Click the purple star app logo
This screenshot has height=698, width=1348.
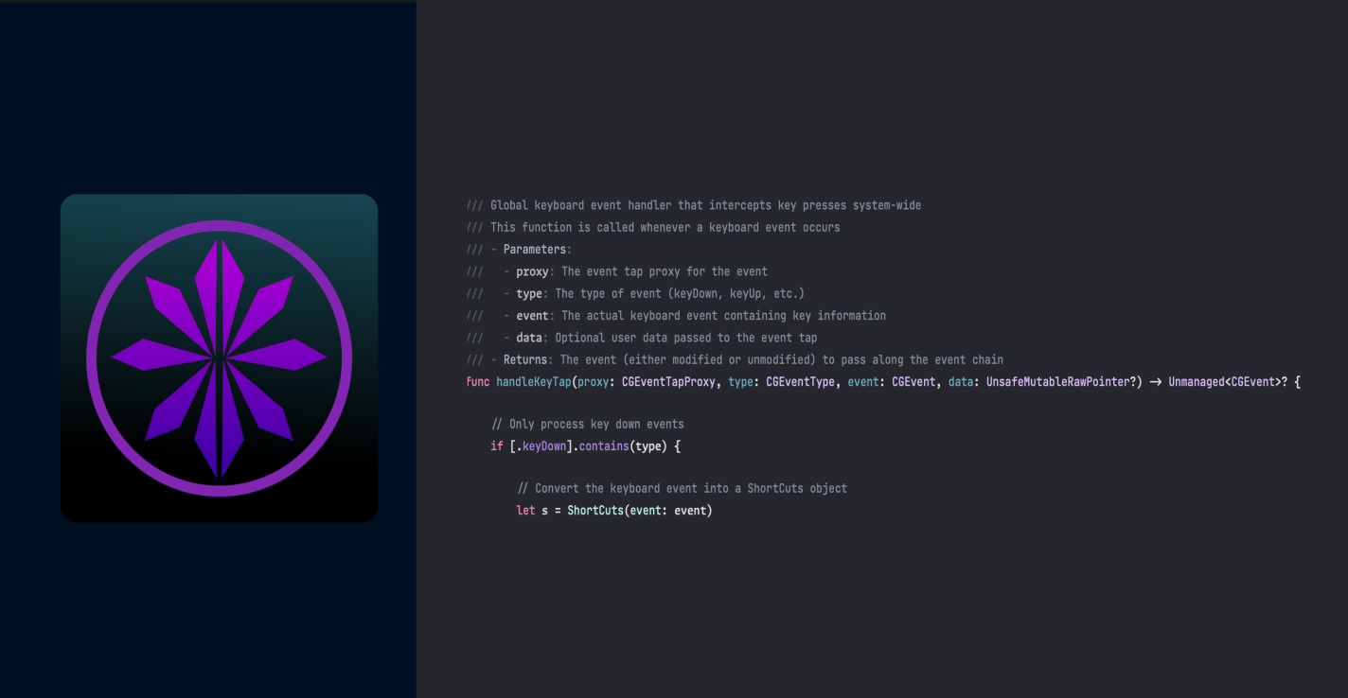click(219, 358)
